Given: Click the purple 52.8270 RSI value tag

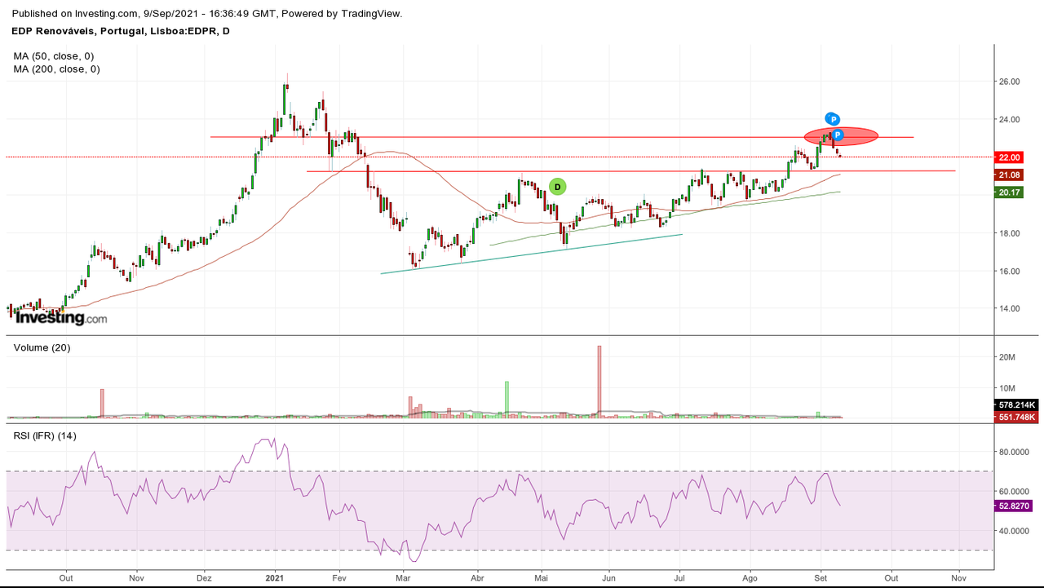Looking at the screenshot, I should pyautogui.click(x=1014, y=506).
